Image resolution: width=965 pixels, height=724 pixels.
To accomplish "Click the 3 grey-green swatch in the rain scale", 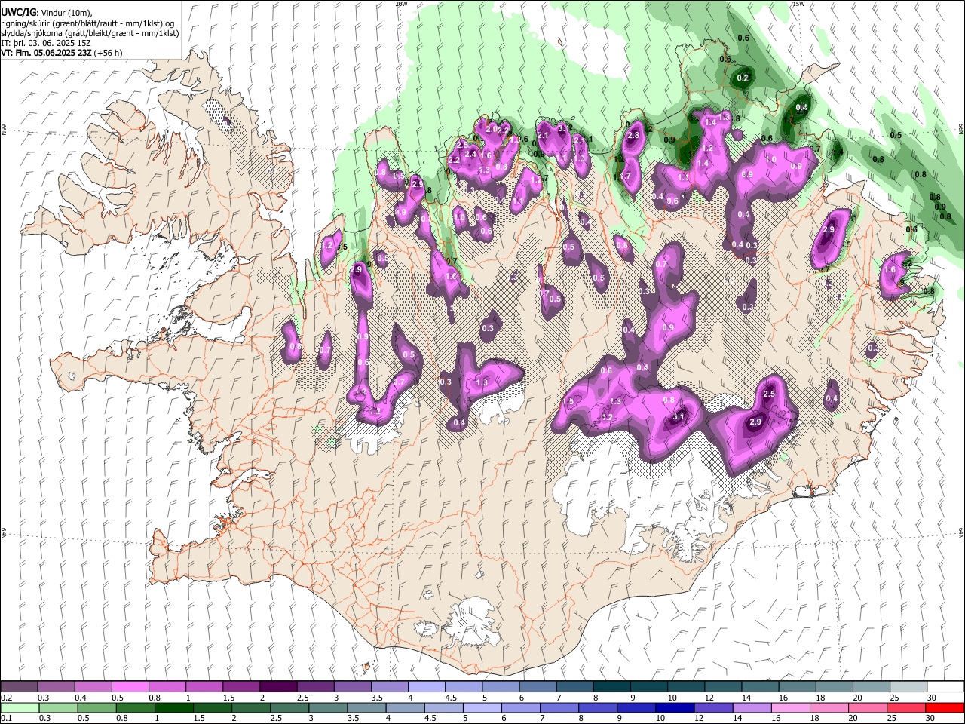I will 328,707.
